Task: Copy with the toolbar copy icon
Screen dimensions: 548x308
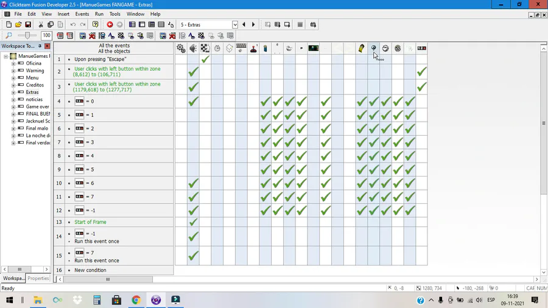Action: 51,24
